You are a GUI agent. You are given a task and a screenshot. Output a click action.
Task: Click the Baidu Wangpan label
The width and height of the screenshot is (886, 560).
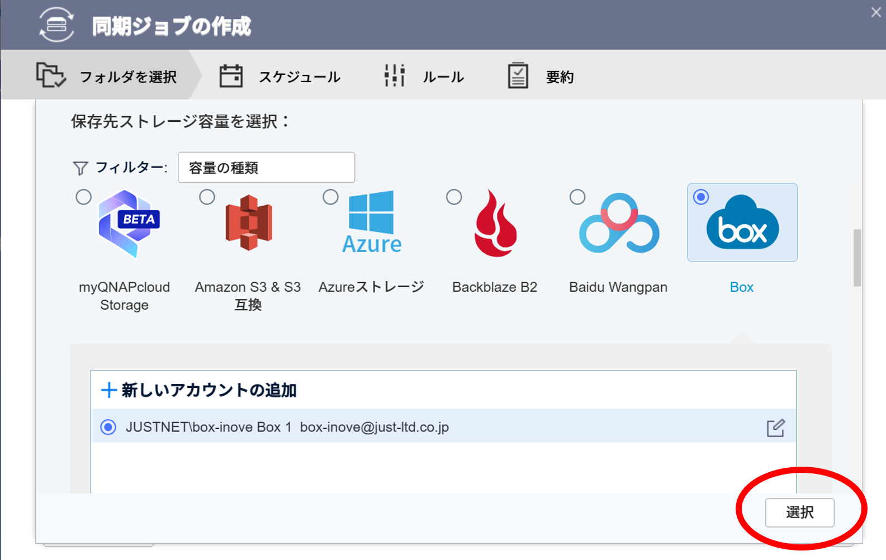tap(618, 287)
